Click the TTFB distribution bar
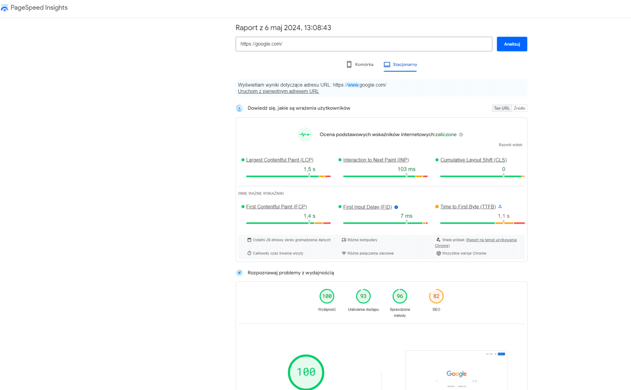 (482, 223)
